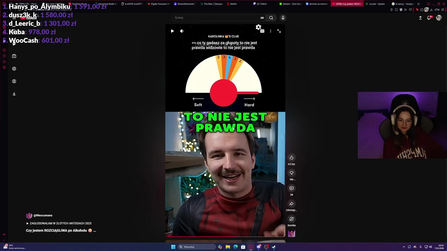Open YouTube notifications bell
Image resolution: width=447 pixels, height=251 pixels.
point(429,18)
